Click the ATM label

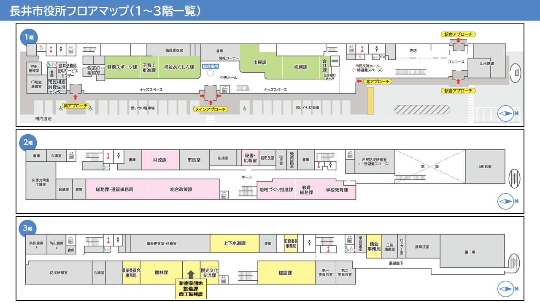382,57
